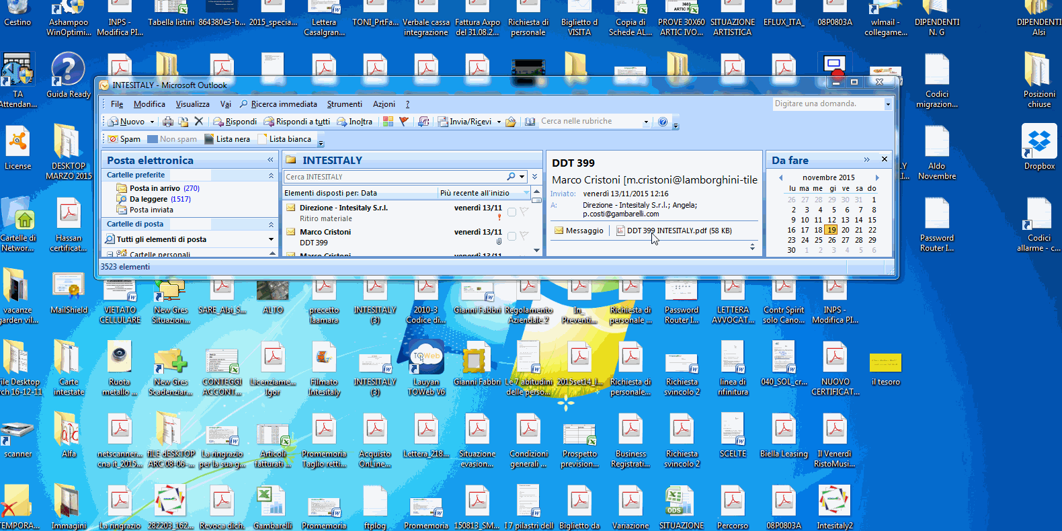The image size is (1062, 531).
Task: Add sender to Lista bianca
Action: coord(285,139)
